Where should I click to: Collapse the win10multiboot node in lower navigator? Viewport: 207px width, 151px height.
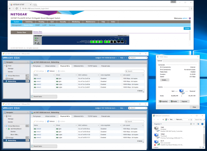coord(6,129)
